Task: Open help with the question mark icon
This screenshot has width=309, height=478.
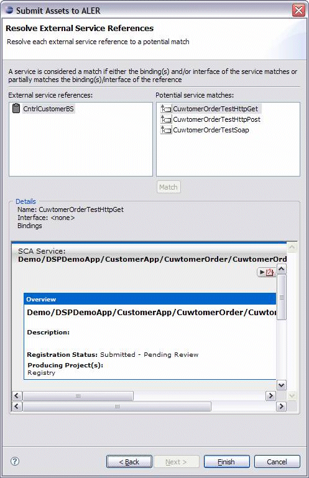Action: 15,461
